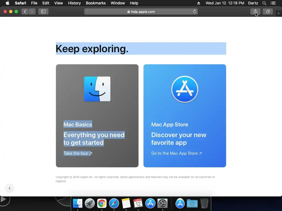The height and width of the screenshot is (211, 282).
Task: Open Launchpad rocket in the Dock
Action: [90, 204]
